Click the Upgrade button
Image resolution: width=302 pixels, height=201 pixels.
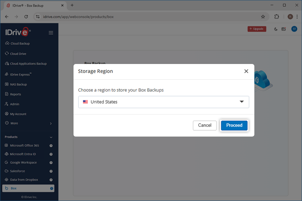tap(257, 29)
